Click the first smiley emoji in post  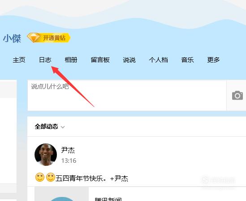(x=40, y=177)
